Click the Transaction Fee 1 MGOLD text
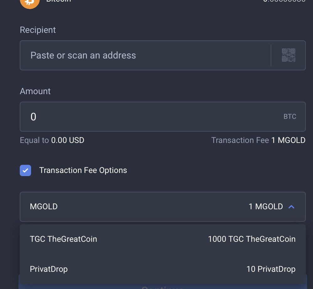Viewport: 313px width, 289px height. tap(258, 140)
